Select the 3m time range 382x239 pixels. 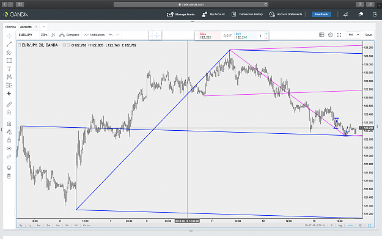point(48,226)
